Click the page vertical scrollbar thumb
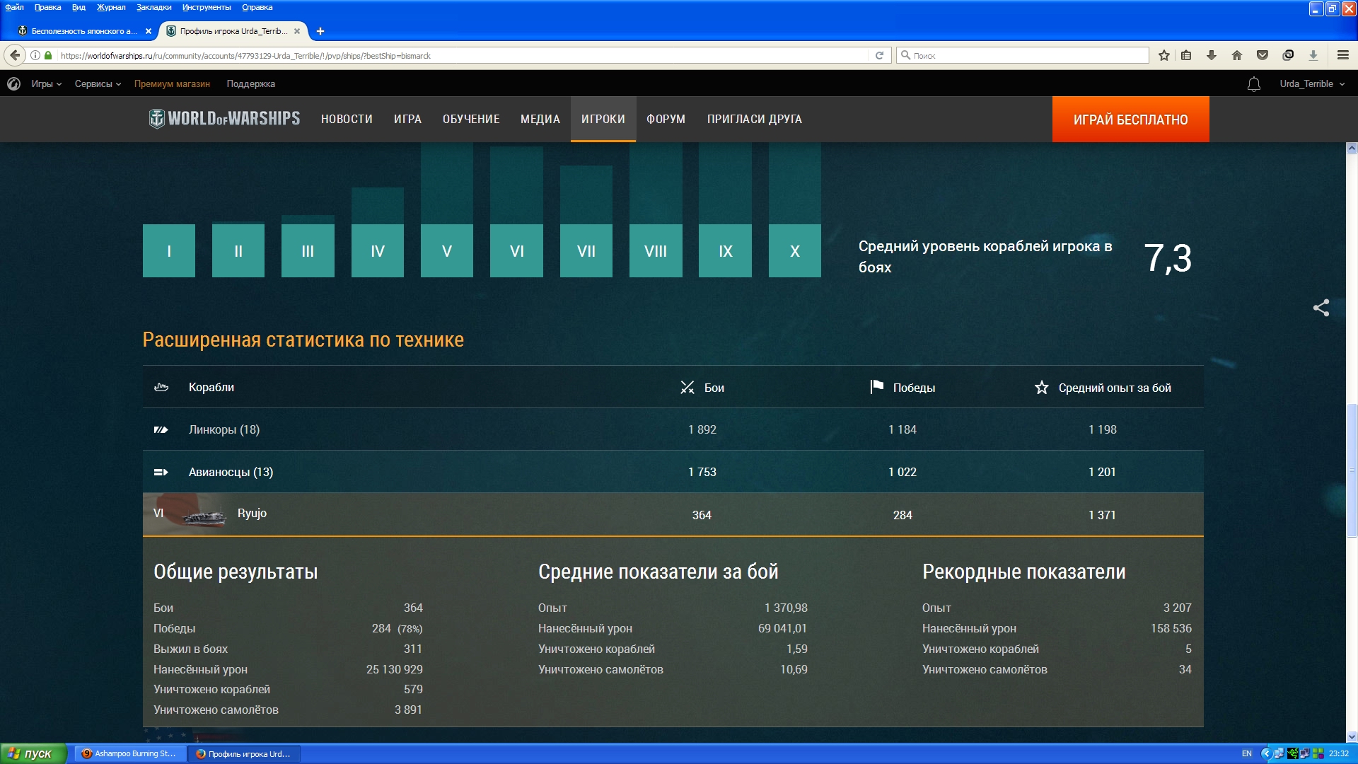 point(1352,470)
